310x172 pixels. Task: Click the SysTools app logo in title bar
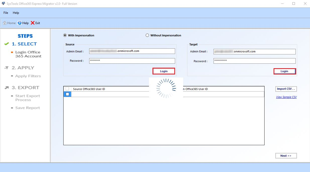tap(3, 4)
